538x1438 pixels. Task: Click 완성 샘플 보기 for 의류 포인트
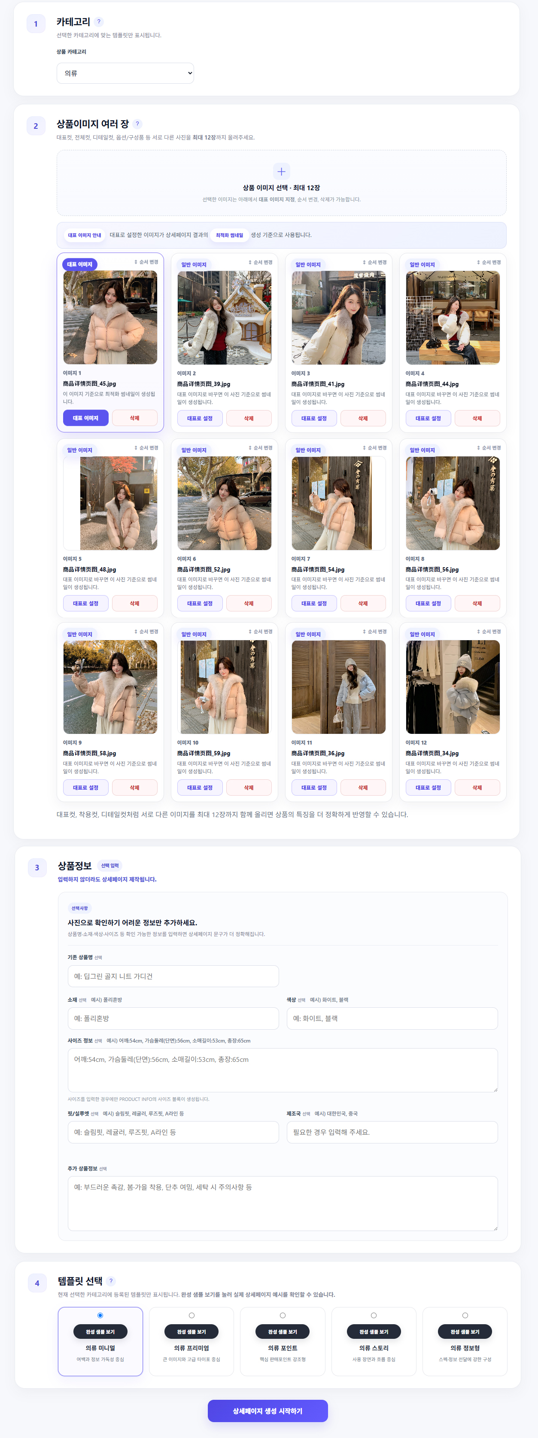(283, 1332)
